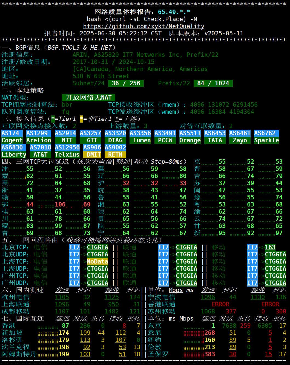Select 上海联通 receive speed 950
The image size is (290, 365).
coord(113,304)
